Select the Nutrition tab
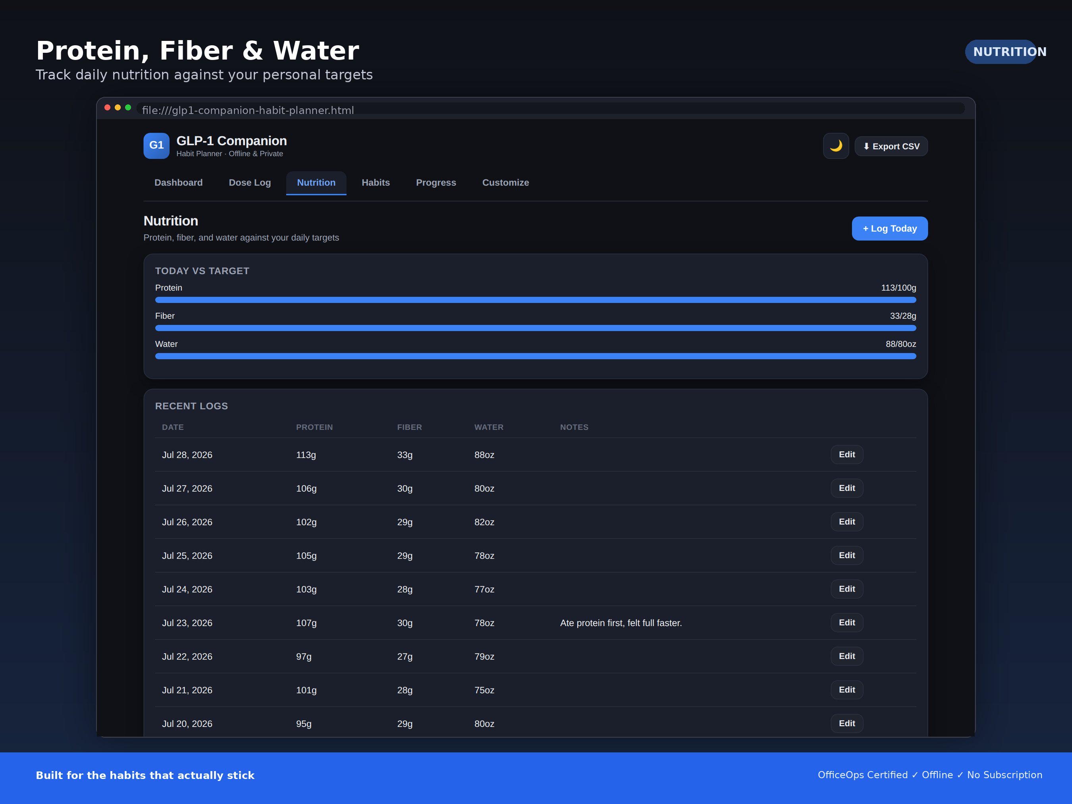1072x804 pixels. 316,183
